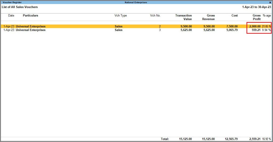Click total gross revenue 15,125.00
This screenshot has height=142, width=273.
pyautogui.click(x=208, y=139)
